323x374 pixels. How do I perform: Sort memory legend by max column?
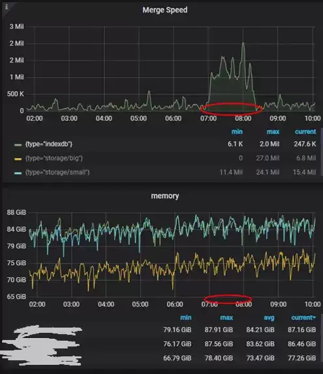coord(226,318)
